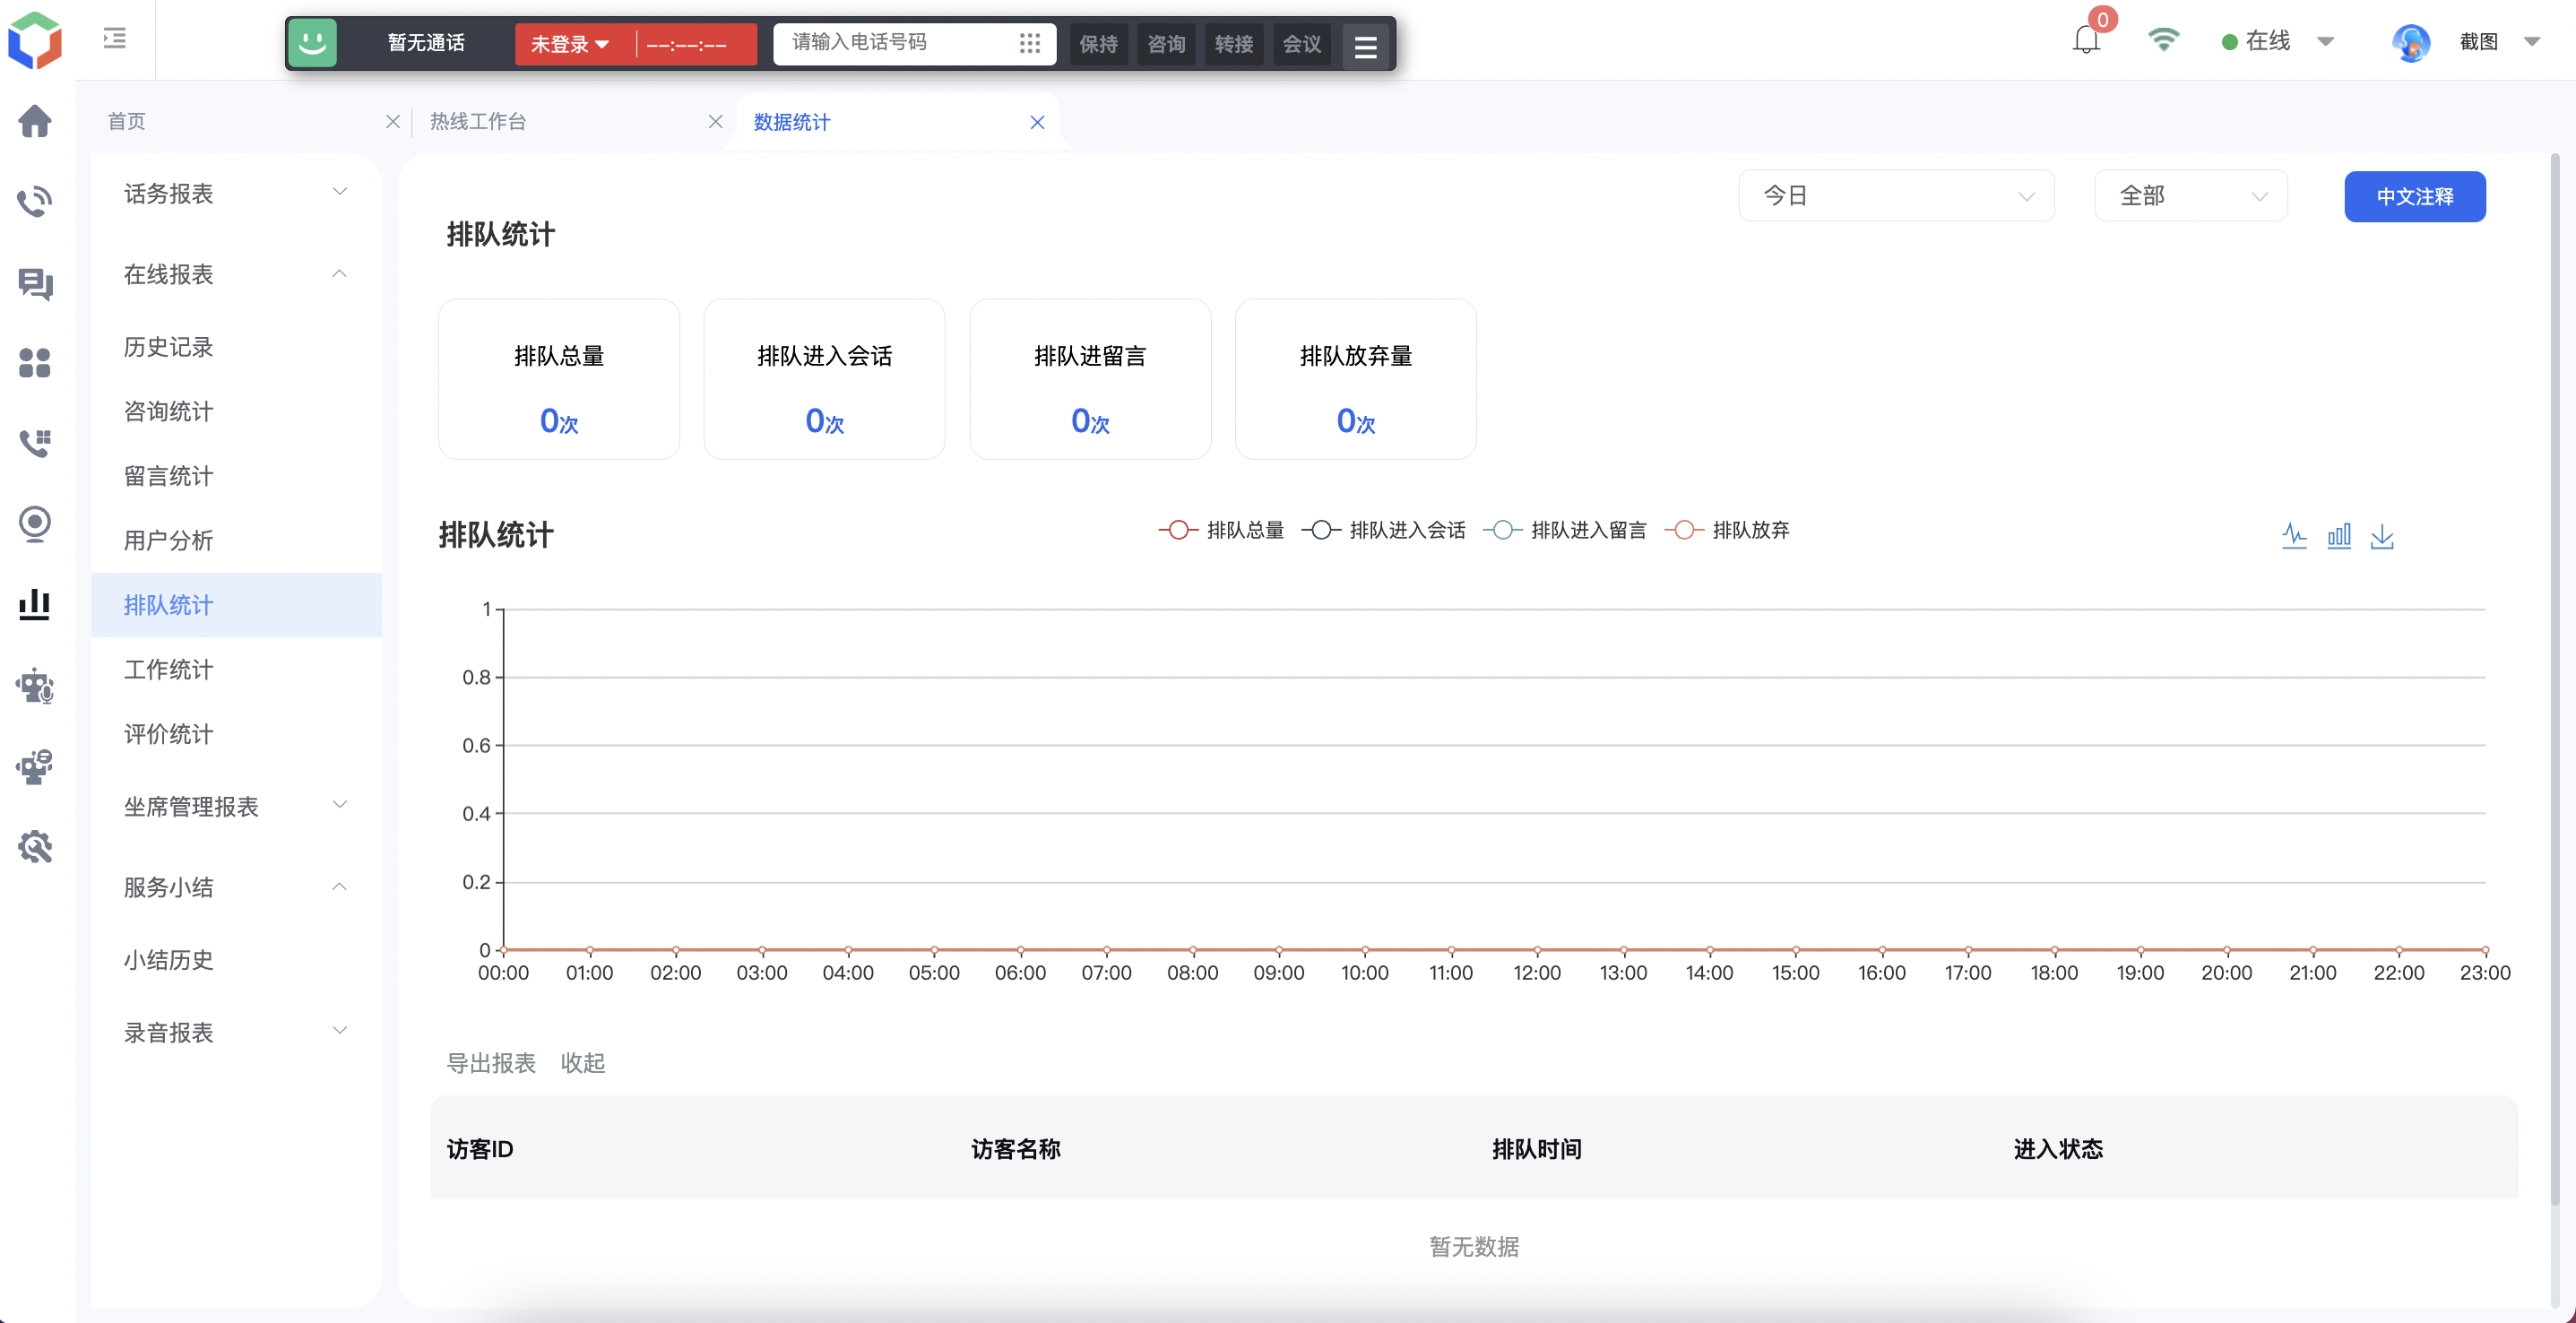2576x1323 pixels.
Task: Select 历史记录 in the side menu
Action: (x=236, y=346)
